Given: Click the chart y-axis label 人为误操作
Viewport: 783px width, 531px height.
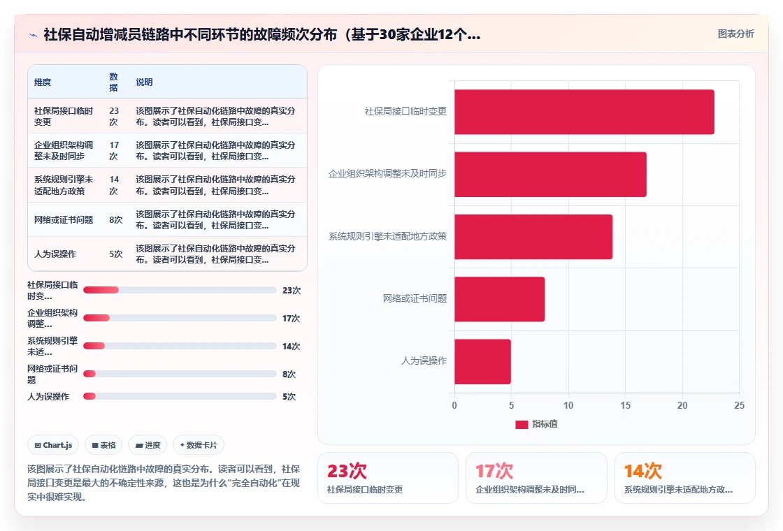Looking at the screenshot, I should click(x=424, y=361).
